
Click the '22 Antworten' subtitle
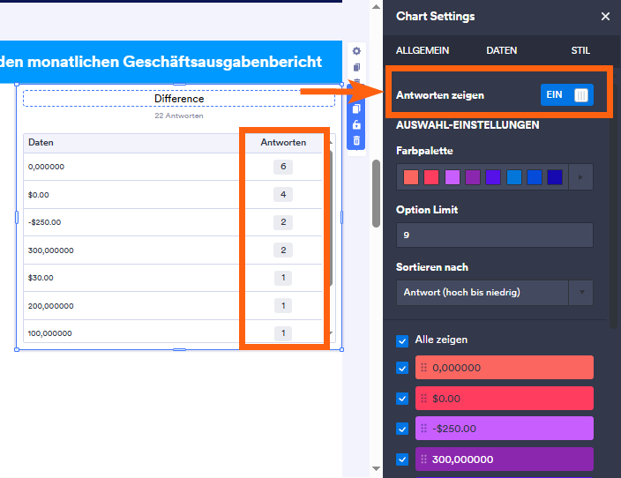pyautogui.click(x=179, y=116)
